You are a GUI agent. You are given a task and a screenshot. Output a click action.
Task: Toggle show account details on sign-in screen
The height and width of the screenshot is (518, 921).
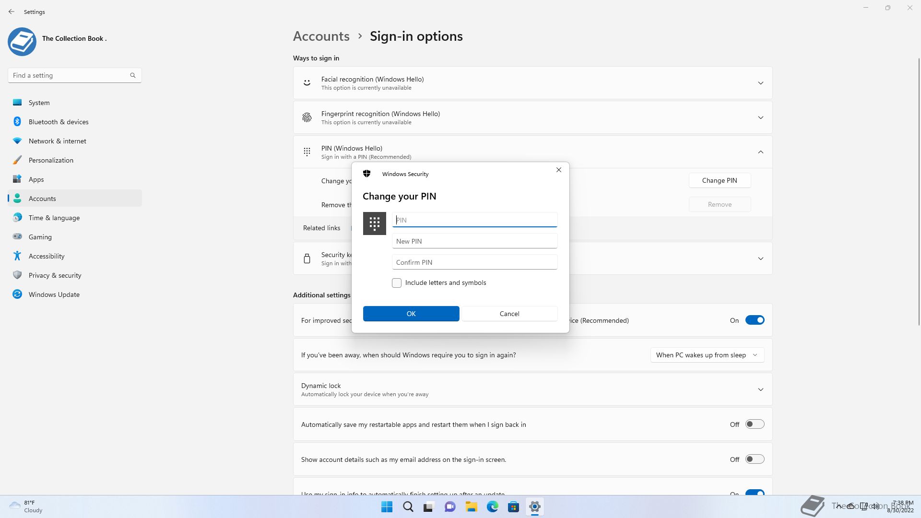(x=755, y=459)
